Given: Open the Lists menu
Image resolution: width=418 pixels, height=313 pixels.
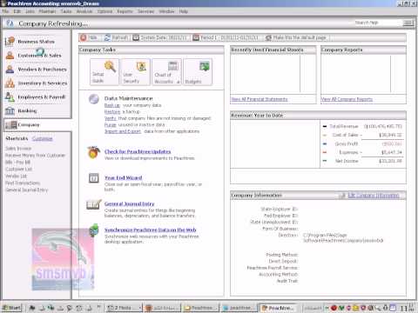Looking at the screenshot, I should click(x=30, y=11).
